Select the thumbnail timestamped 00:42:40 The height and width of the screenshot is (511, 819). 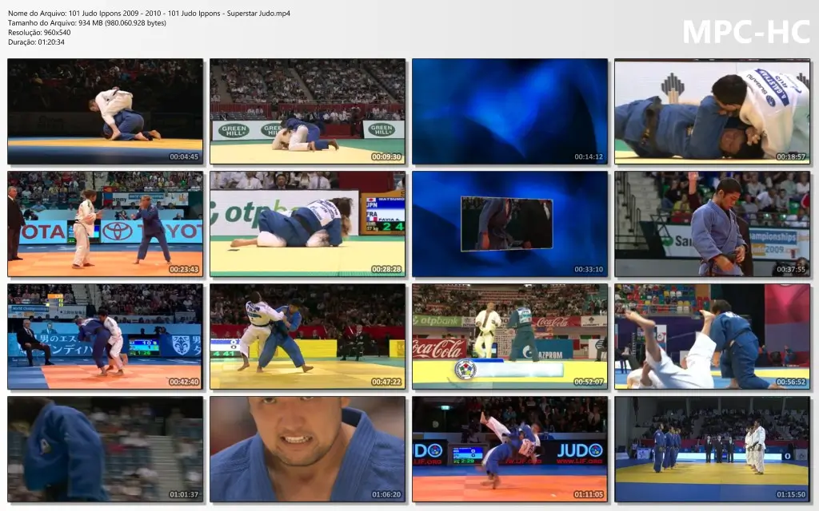(x=105, y=336)
